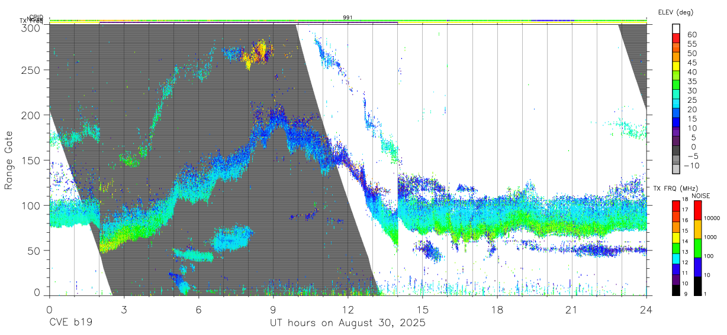Screen dimensions: 727x335
Task: Select the green swatch in NOISE bar
Action: tap(697, 247)
